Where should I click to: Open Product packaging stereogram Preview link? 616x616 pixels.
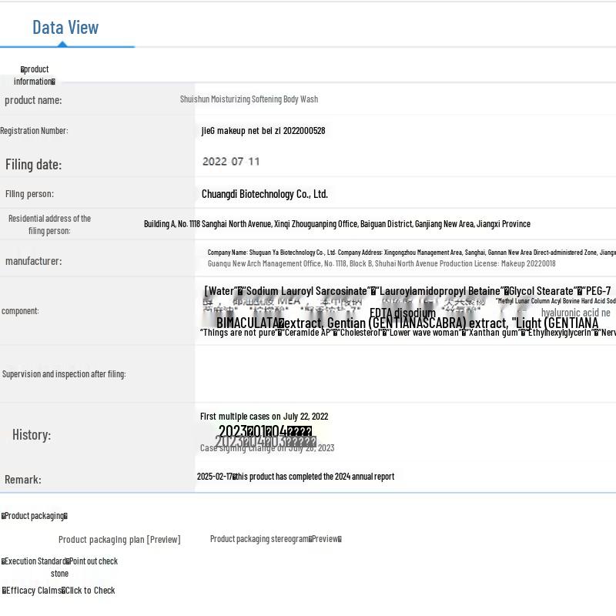pyautogui.click(x=276, y=539)
